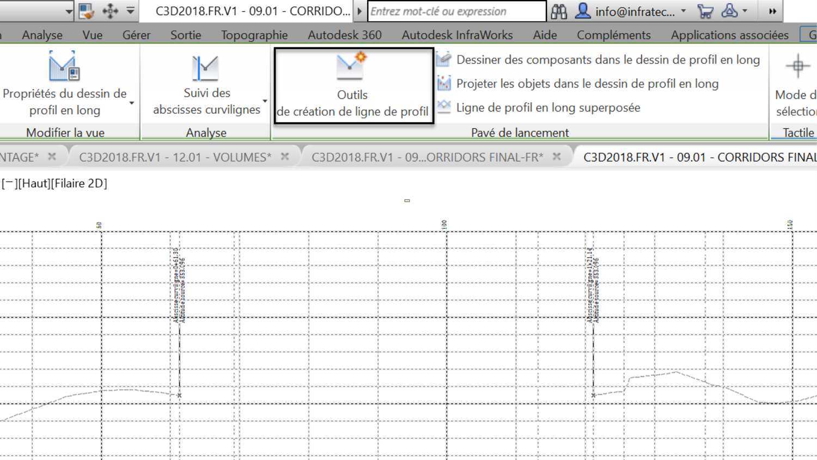Close the 09...ORRIDORS FINAL-FR* drawing tab
817x460 pixels.
[x=557, y=157]
